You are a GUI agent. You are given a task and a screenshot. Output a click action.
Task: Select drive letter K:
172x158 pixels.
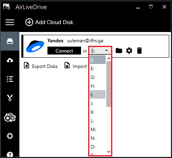tap(98, 112)
